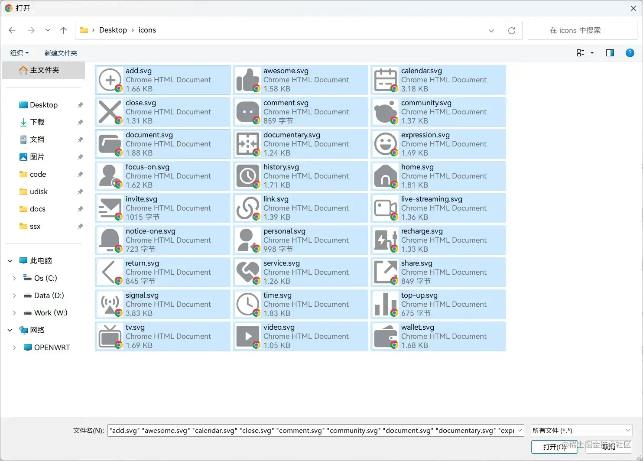
Task: Click the home.svg house icon
Action: (x=386, y=176)
